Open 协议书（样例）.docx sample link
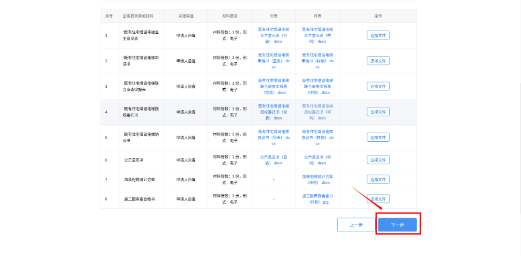Screen dimensions: 521x256 [317, 137]
